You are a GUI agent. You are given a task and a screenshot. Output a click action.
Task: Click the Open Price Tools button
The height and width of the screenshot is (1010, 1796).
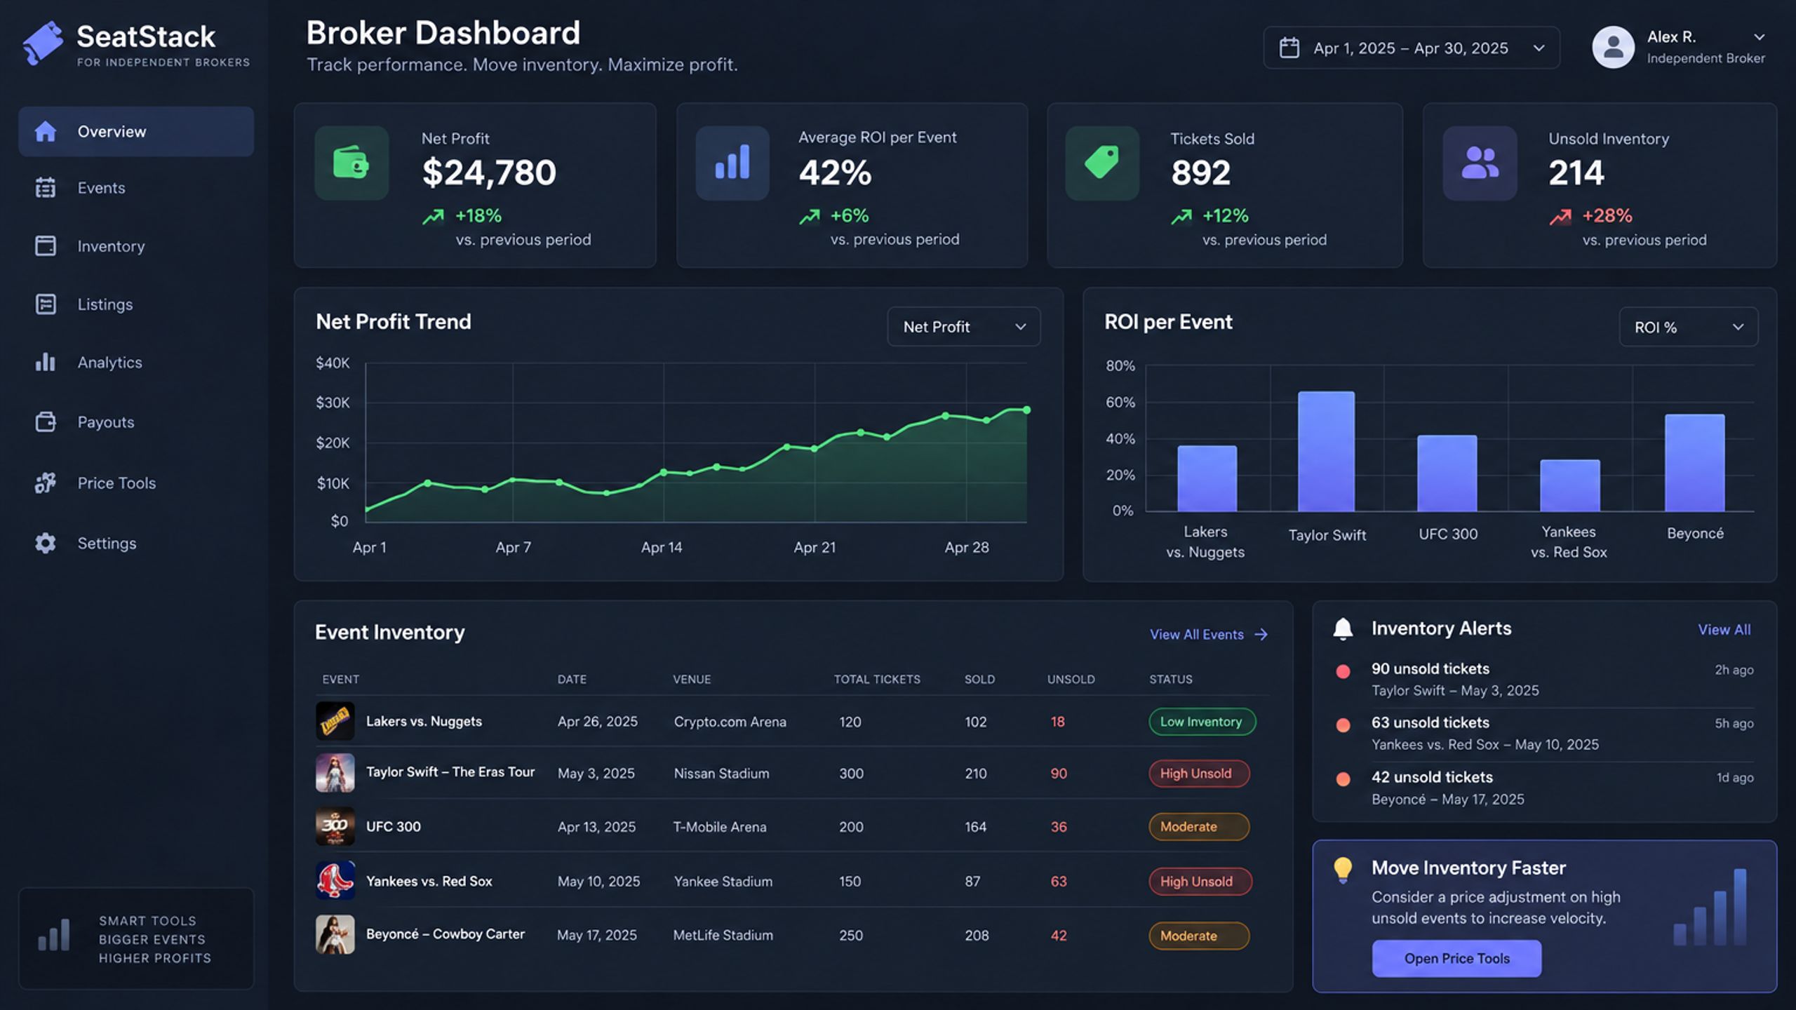point(1456,958)
